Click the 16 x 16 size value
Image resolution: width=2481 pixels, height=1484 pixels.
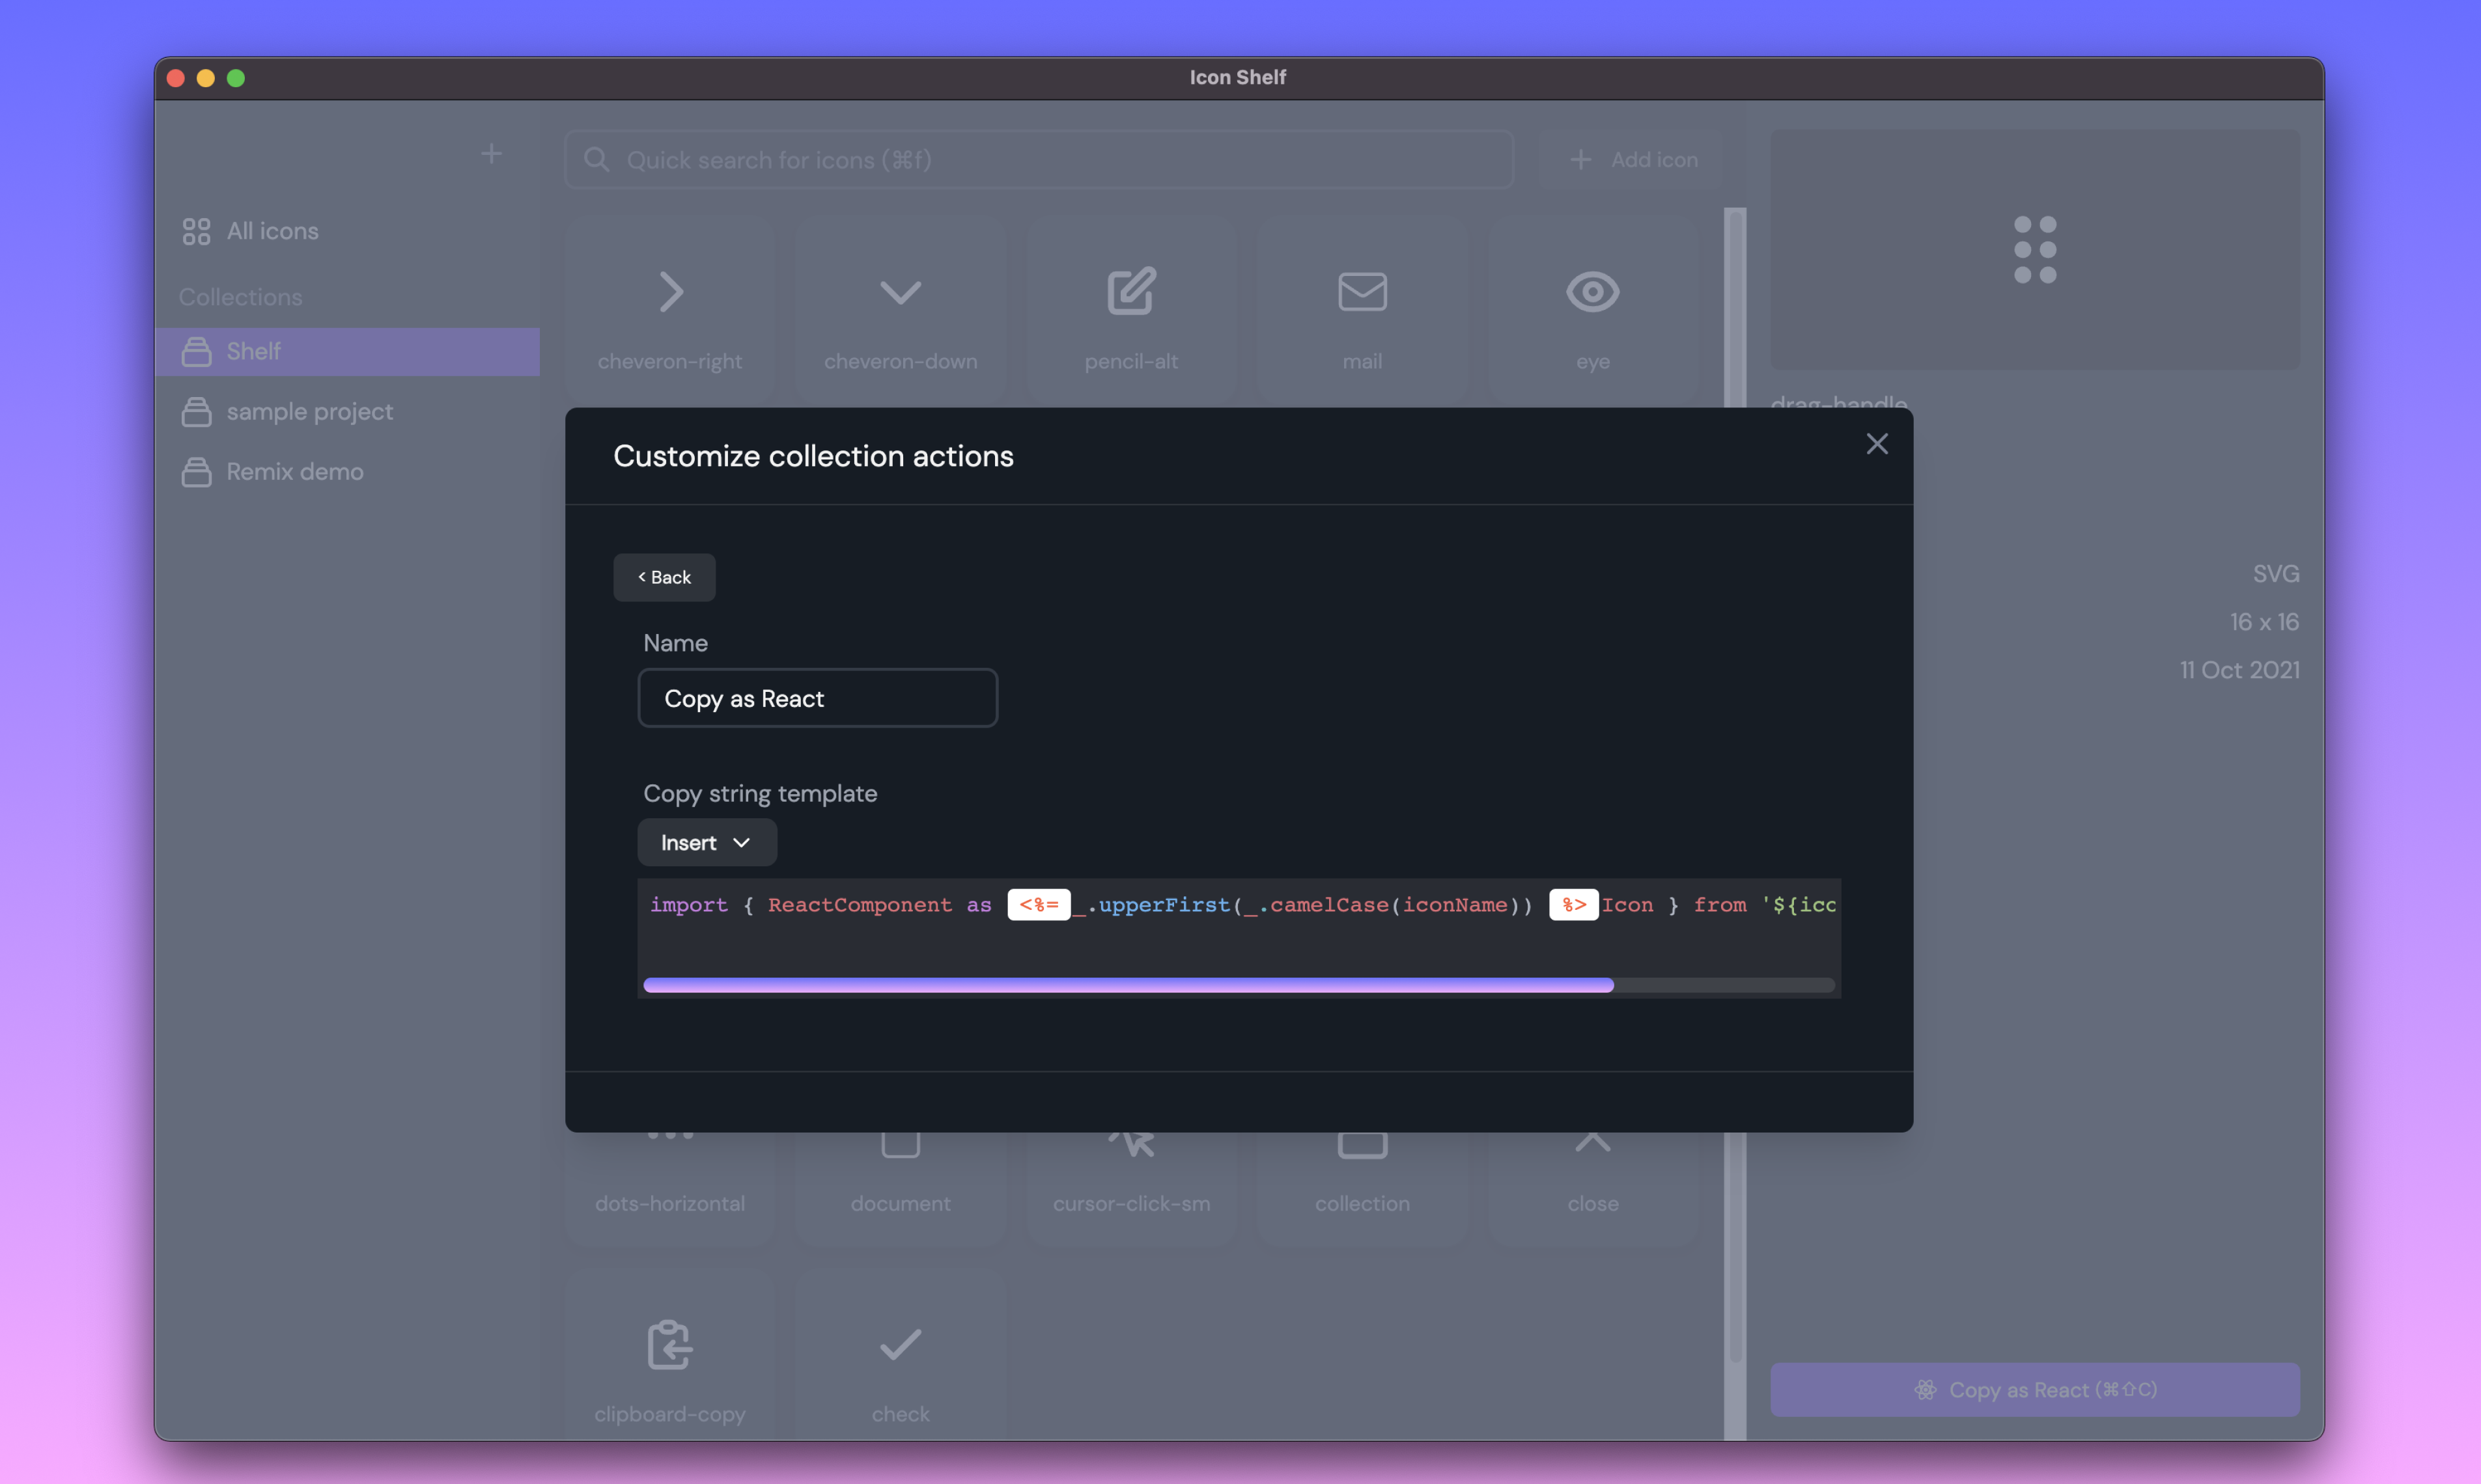[2264, 622]
